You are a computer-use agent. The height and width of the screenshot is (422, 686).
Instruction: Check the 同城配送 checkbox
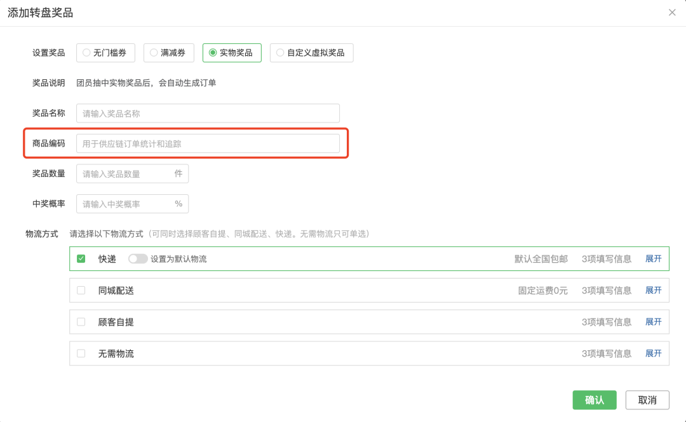pos(81,291)
